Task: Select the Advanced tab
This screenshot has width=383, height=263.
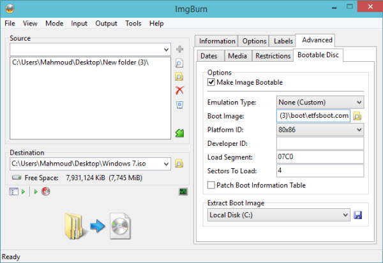Action: coord(317,40)
